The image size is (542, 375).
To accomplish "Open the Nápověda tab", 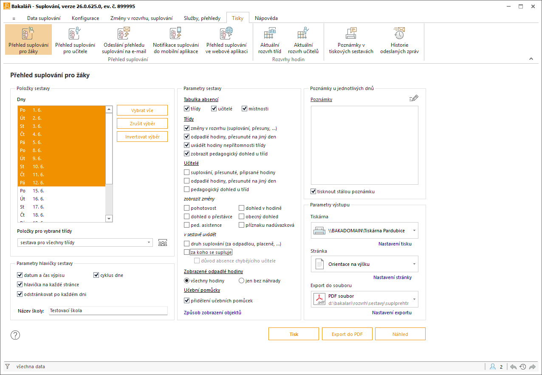I will (x=266, y=18).
